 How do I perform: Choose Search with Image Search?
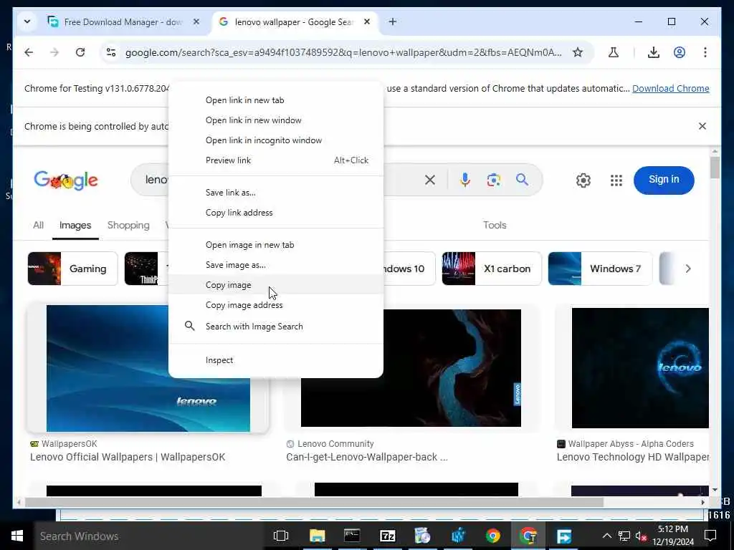click(276, 327)
